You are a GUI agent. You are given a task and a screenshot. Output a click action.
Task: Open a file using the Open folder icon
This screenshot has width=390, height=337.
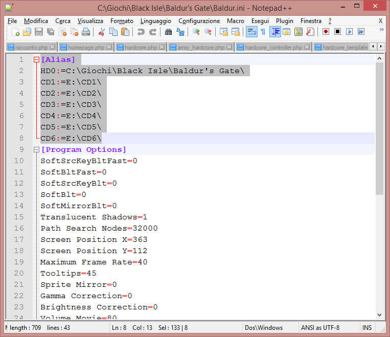point(27,32)
